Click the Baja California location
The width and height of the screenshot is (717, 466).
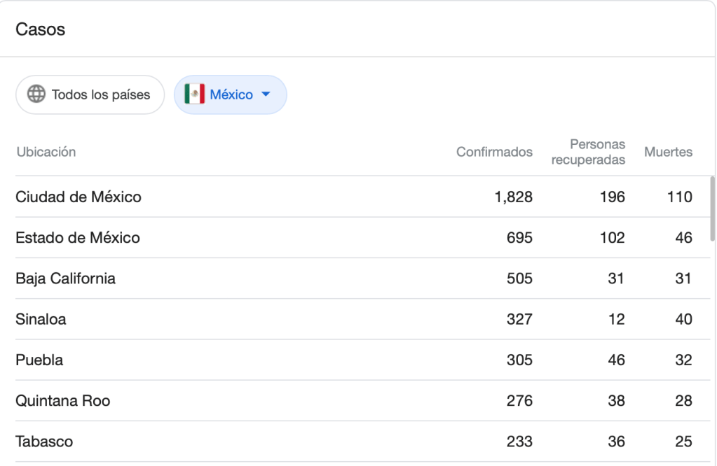(x=65, y=278)
